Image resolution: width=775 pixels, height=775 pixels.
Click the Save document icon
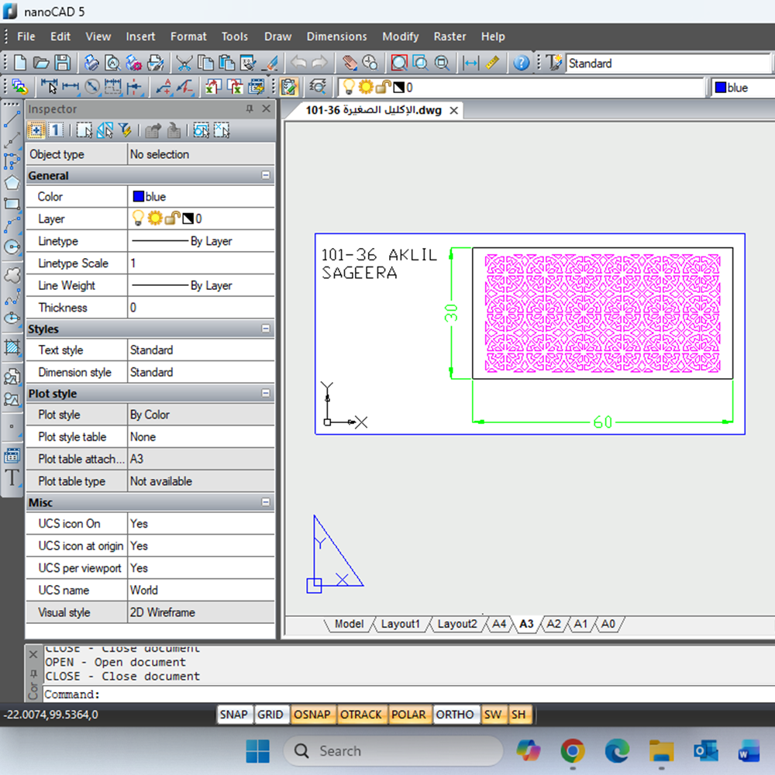click(62, 64)
